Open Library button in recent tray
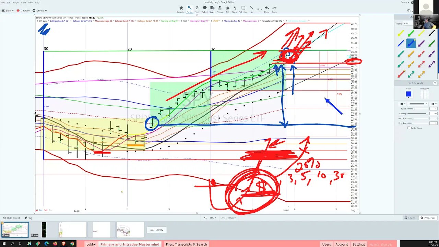Screen dimensions: 439x247 pos(157,230)
